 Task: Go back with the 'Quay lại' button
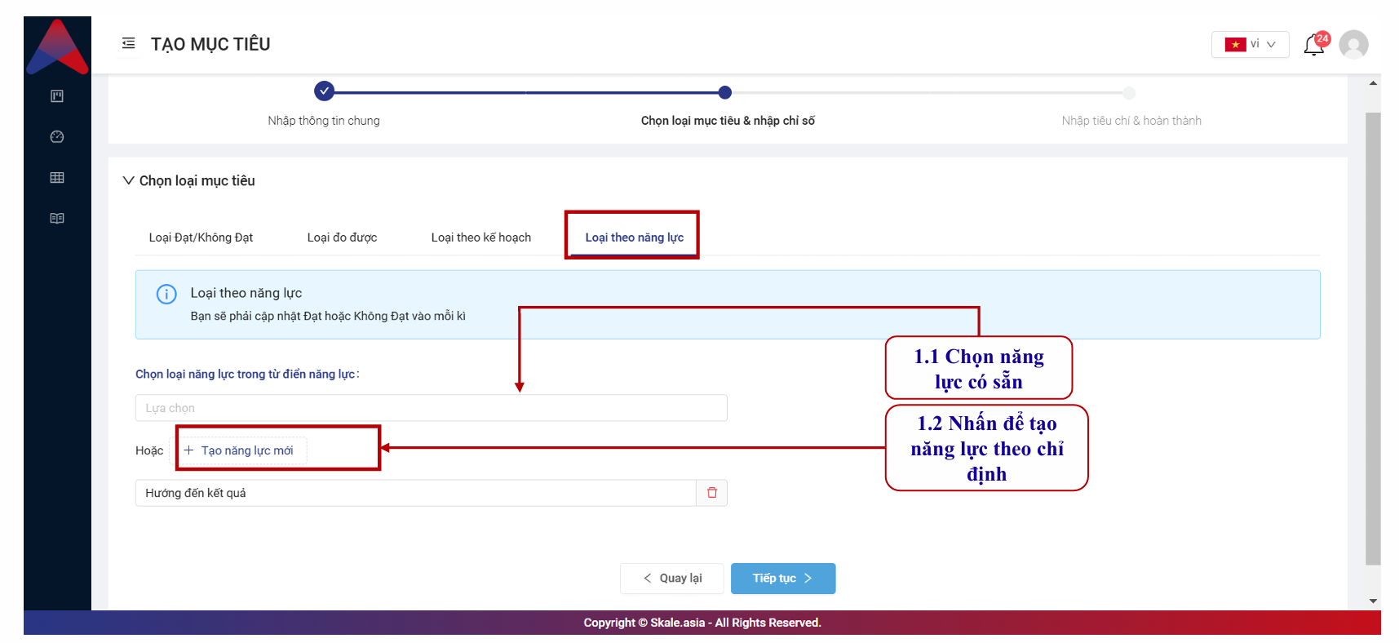671,579
